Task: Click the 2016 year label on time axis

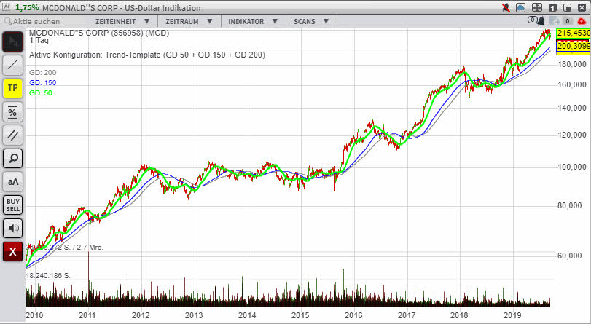Action: 353,315
